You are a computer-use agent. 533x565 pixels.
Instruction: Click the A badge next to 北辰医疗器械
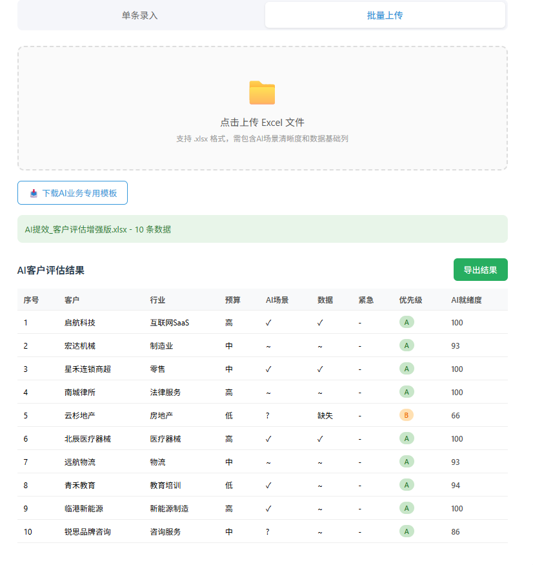point(407,438)
